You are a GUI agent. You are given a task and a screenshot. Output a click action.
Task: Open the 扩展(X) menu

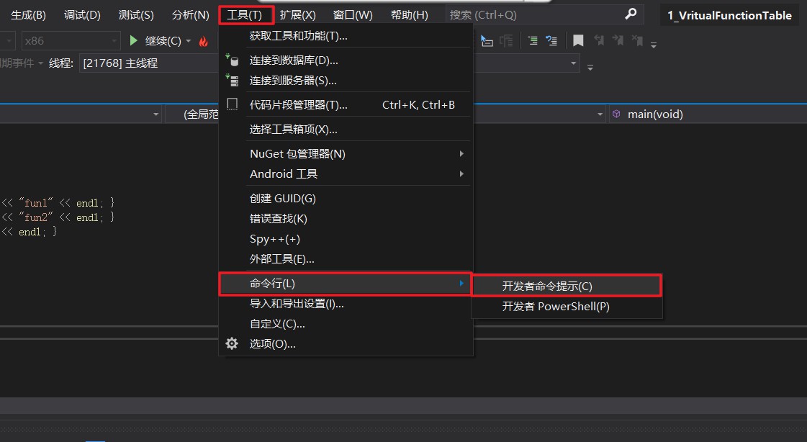[x=298, y=14]
